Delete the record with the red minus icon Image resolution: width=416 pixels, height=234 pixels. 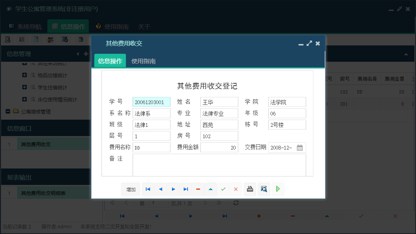pos(198,189)
